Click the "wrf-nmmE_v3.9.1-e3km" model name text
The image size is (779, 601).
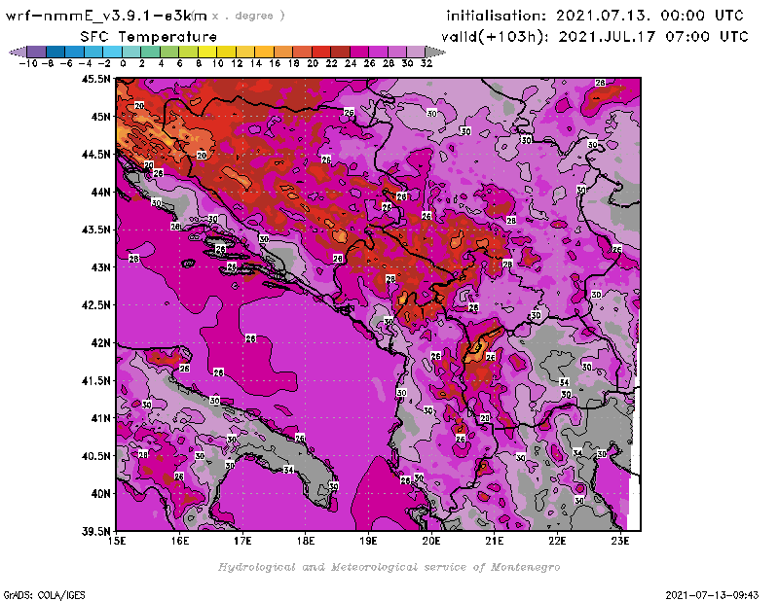point(106,16)
